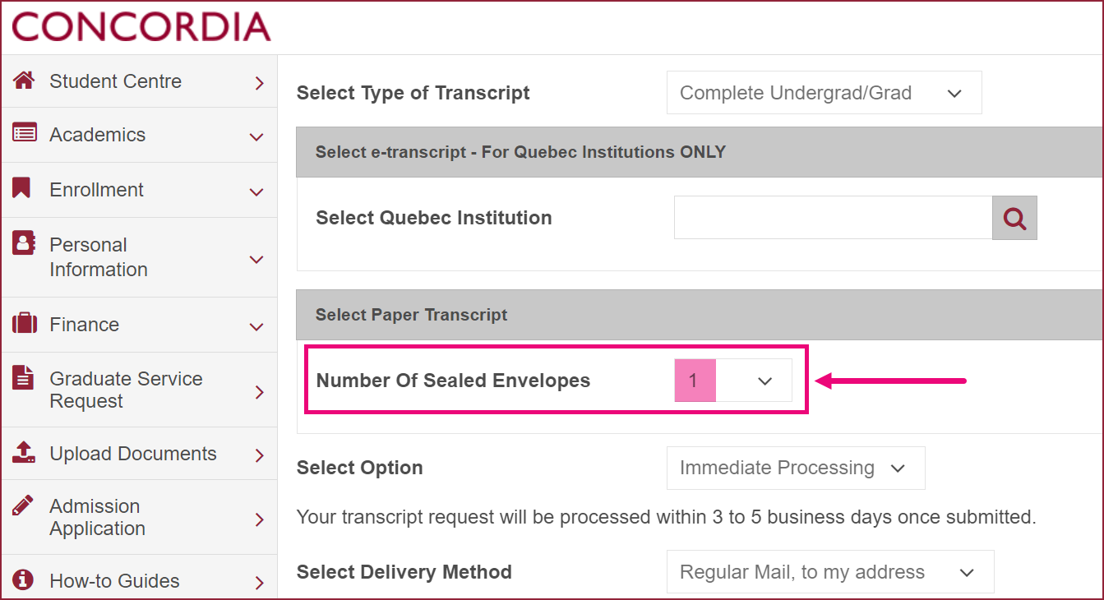Select the Finance briefcase icon

[x=24, y=324]
